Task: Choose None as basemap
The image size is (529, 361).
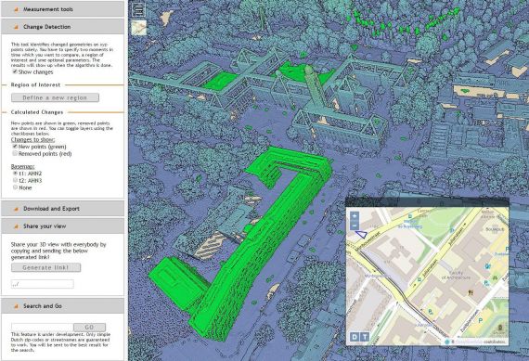Action: (15, 187)
